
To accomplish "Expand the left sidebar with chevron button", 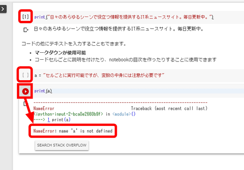I will 3,9.
